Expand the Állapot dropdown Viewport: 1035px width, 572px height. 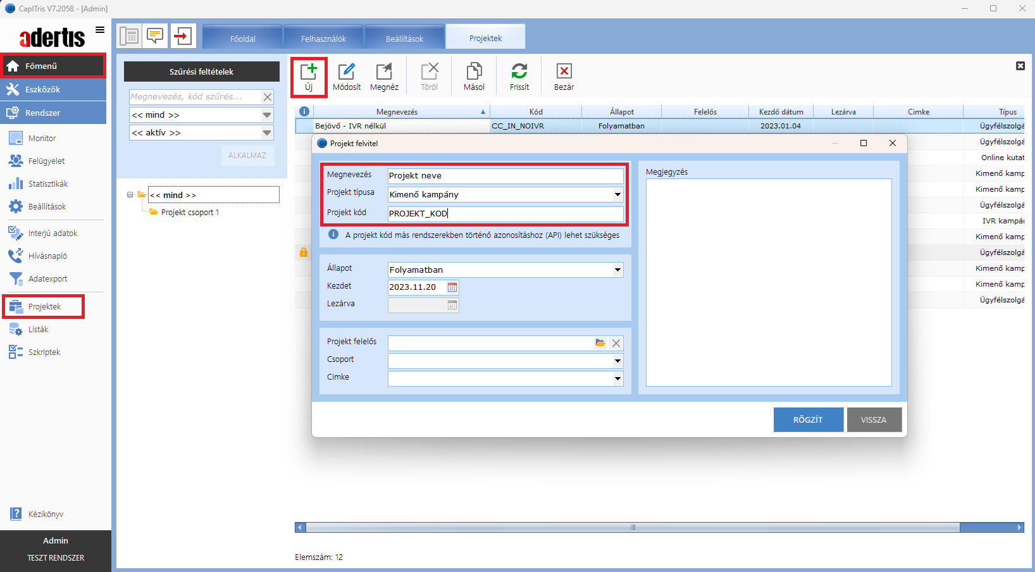617,270
